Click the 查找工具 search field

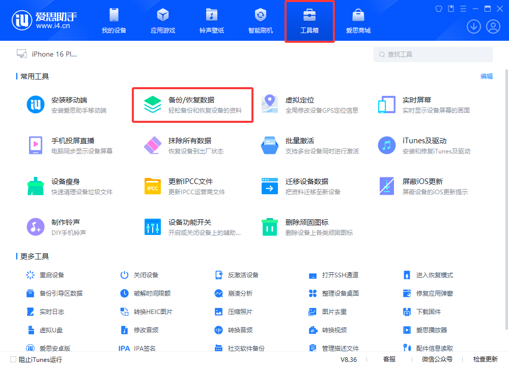(x=433, y=54)
